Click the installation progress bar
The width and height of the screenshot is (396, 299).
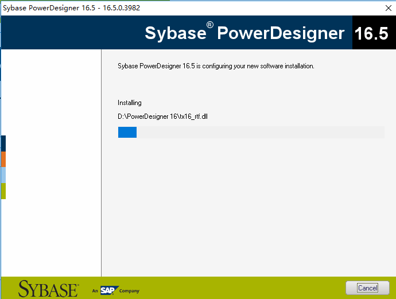pos(251,133)
